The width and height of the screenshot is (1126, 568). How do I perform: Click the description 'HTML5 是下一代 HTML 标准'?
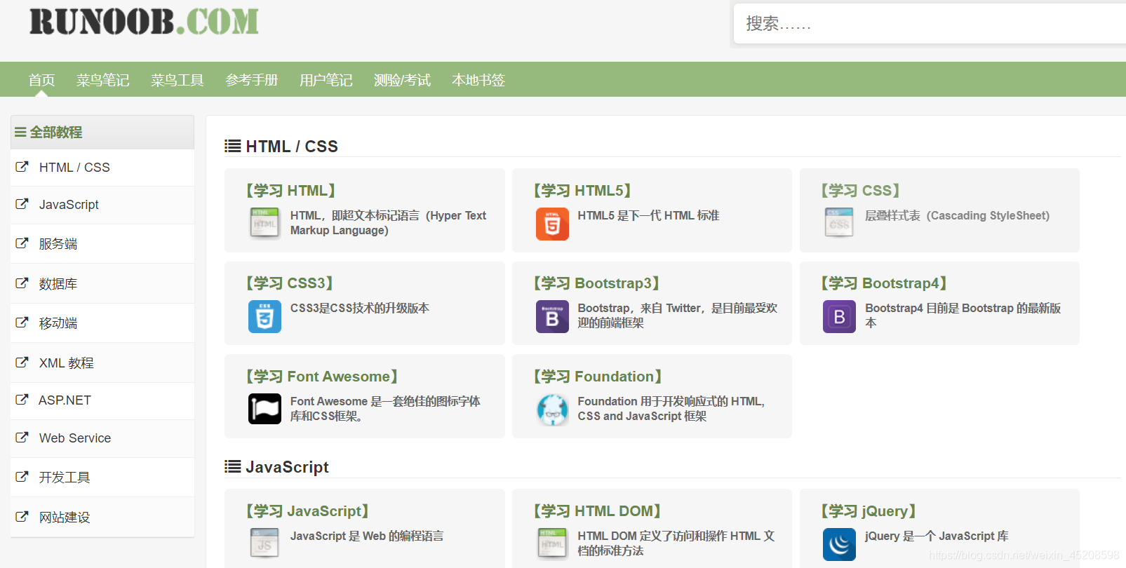coord(648,215)
